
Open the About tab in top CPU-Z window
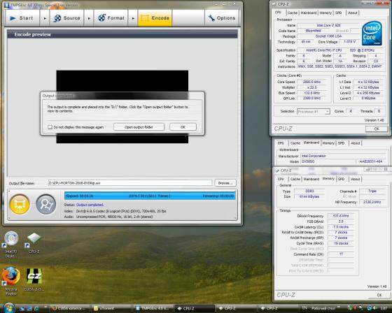353,13
